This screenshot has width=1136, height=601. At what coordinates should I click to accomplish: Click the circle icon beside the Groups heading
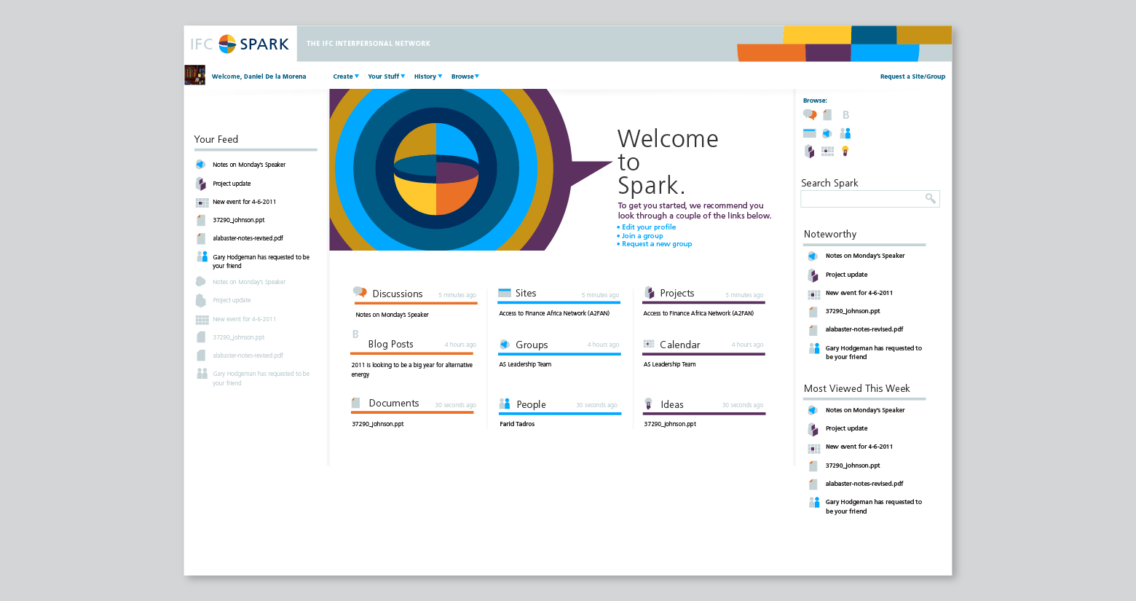click(x=505, y=344)
